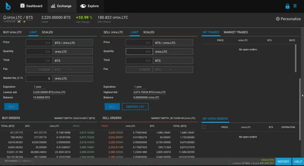
Task: Select SCALED tab in Sell OPEN.LTC
Action: pyautogui.click(x=149, y=32)
